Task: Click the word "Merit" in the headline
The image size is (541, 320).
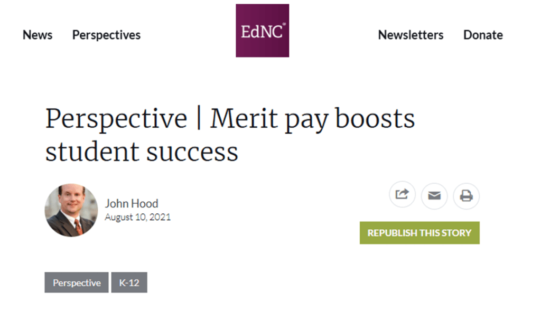Action: (x=244, y=118)
